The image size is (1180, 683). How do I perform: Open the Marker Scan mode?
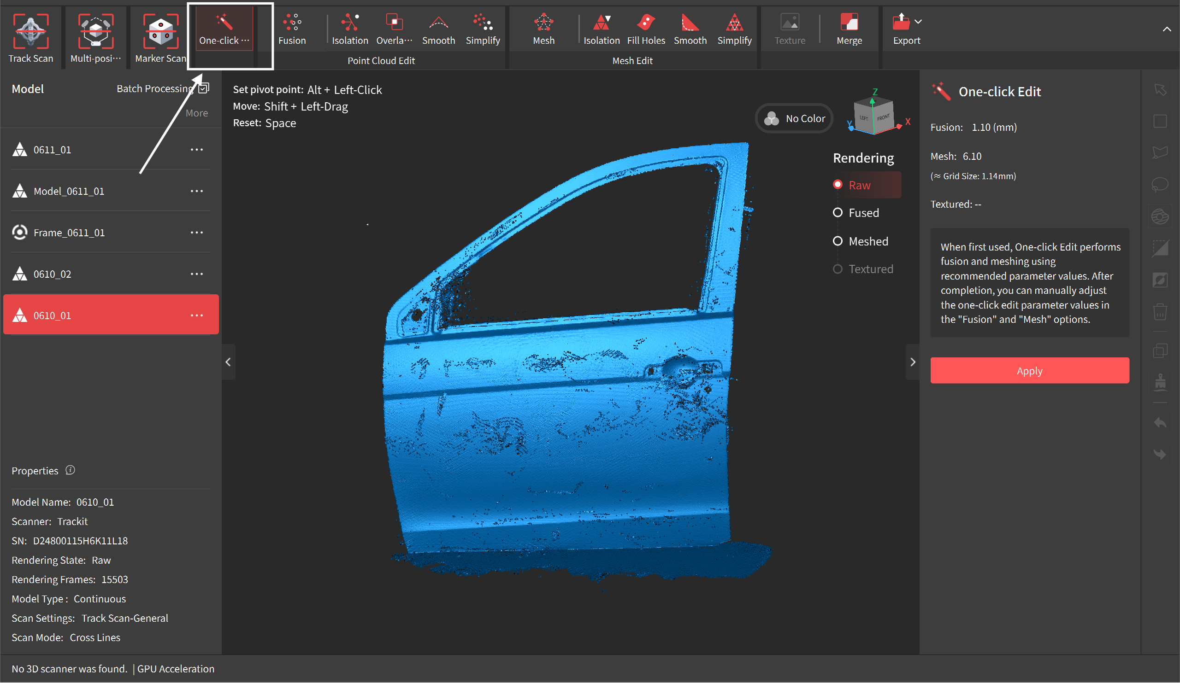coord(160,37)
